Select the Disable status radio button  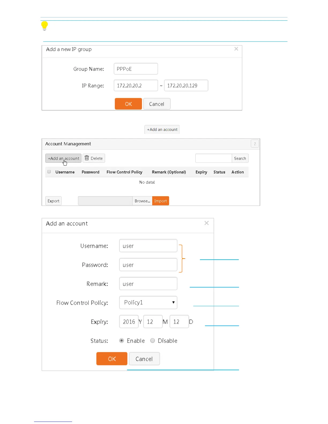(x=153, y=341)
